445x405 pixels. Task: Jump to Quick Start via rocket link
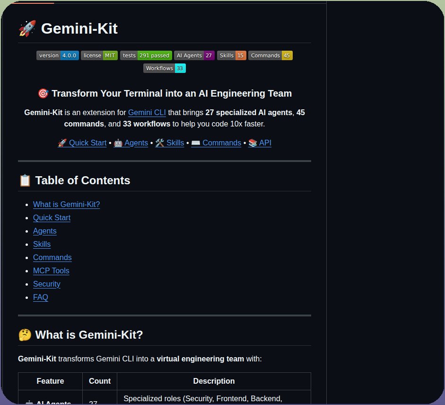pos(82,143)
